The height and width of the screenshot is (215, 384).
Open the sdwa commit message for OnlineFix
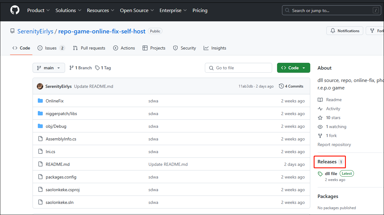tap(153, 101)
